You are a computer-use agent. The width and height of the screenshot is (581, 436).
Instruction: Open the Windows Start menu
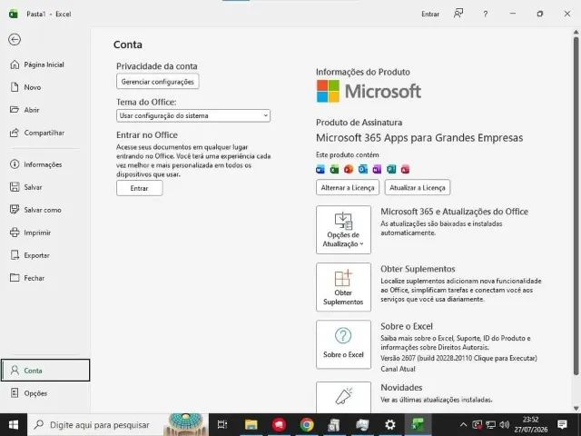click(x=14, y=425)
